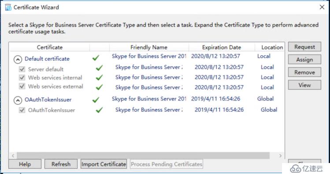Click green checkmark beside OAuthTokenIssuer child entry
This screenshot has width=330, height=174.
(99, 110)
